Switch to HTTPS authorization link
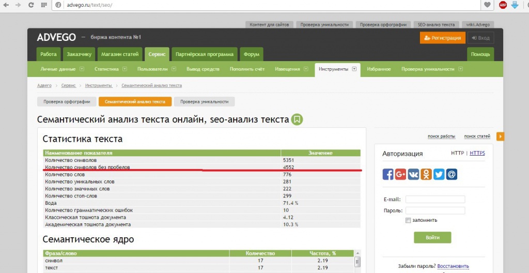This screenshot has height=273, width=529. [x=477, y=153]
